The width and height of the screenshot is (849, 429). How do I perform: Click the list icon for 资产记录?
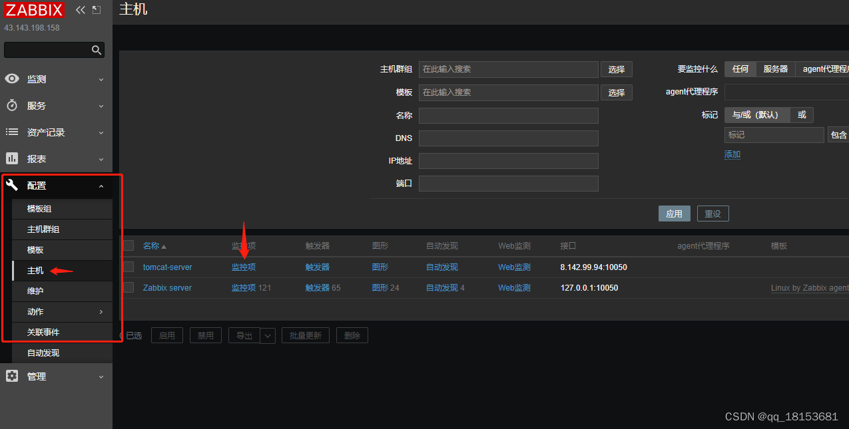pos(12,132)
